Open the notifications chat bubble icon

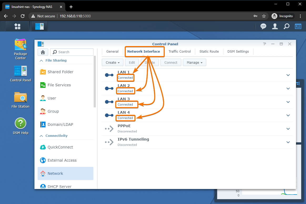263,26
